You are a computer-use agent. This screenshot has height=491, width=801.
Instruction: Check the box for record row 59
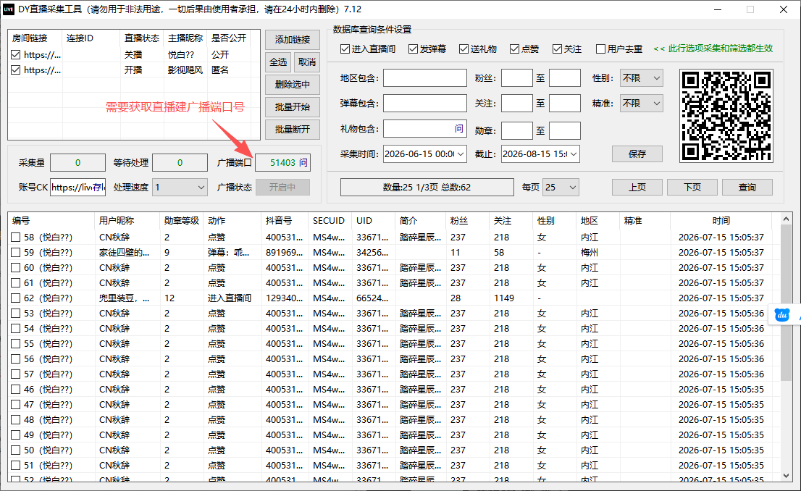point(16,253)
